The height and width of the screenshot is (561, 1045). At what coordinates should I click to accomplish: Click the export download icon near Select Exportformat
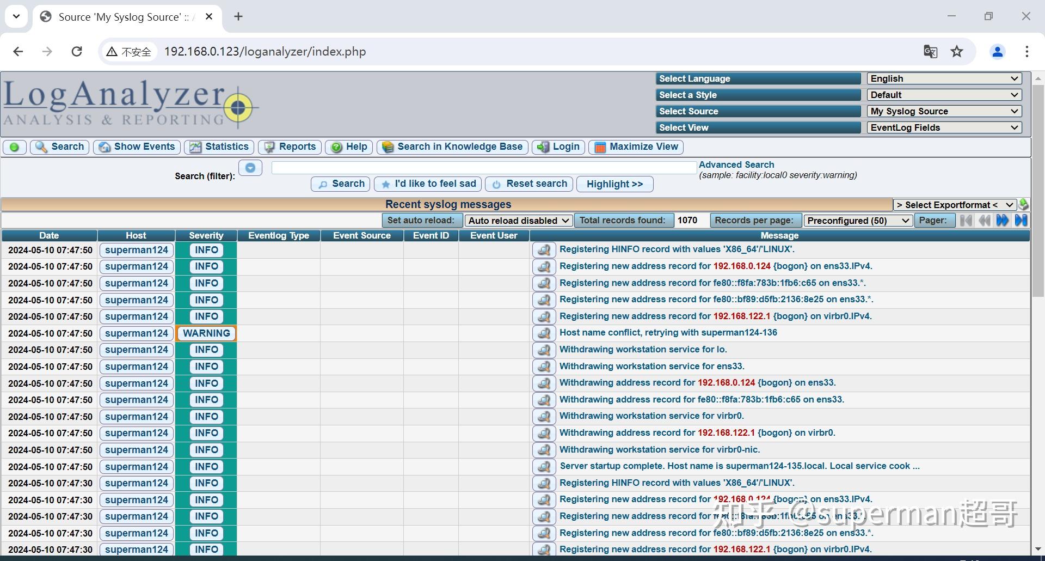(x=1024, y=205)
